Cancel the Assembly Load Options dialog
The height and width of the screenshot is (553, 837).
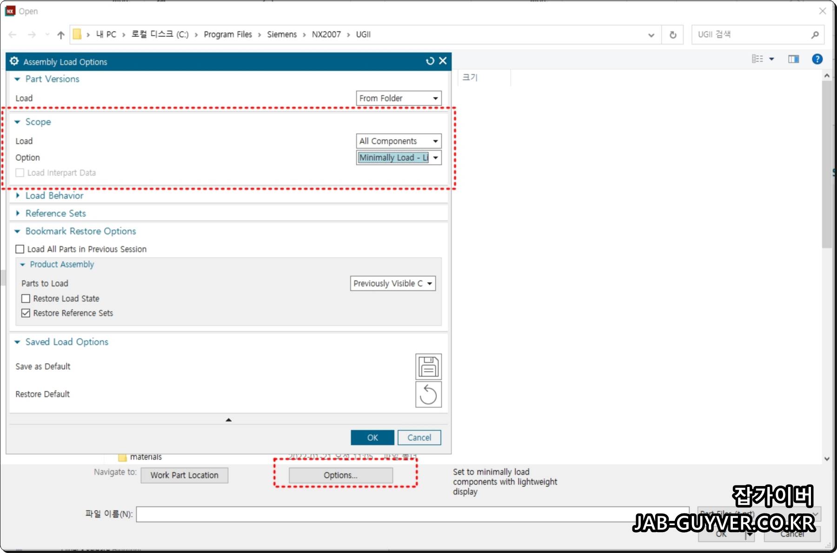coord(419,438)
